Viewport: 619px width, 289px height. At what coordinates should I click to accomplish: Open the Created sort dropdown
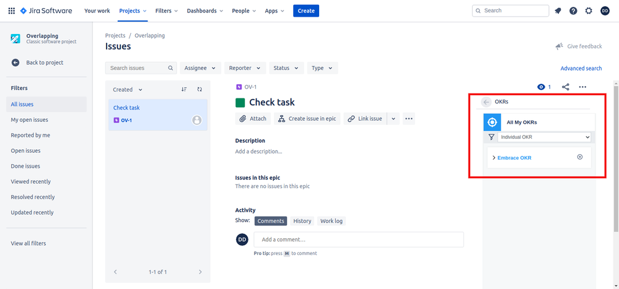[128, 90]
